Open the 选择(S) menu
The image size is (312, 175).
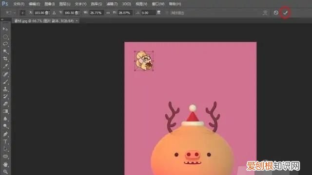pos(97,4)
